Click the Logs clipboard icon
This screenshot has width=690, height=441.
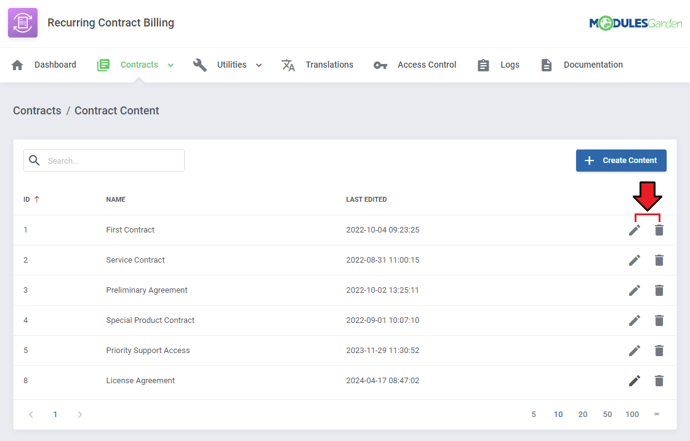(483, 65)
